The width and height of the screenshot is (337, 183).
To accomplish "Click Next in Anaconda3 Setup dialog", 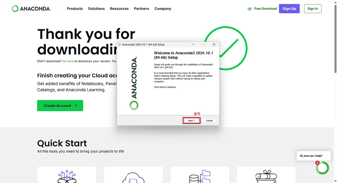I will (191, 121).
